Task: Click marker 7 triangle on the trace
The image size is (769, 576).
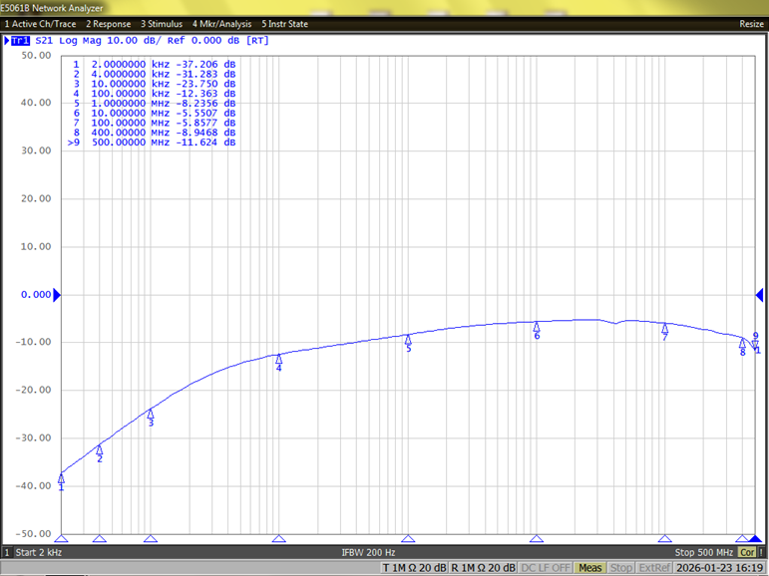Action: tap(665, 328)
